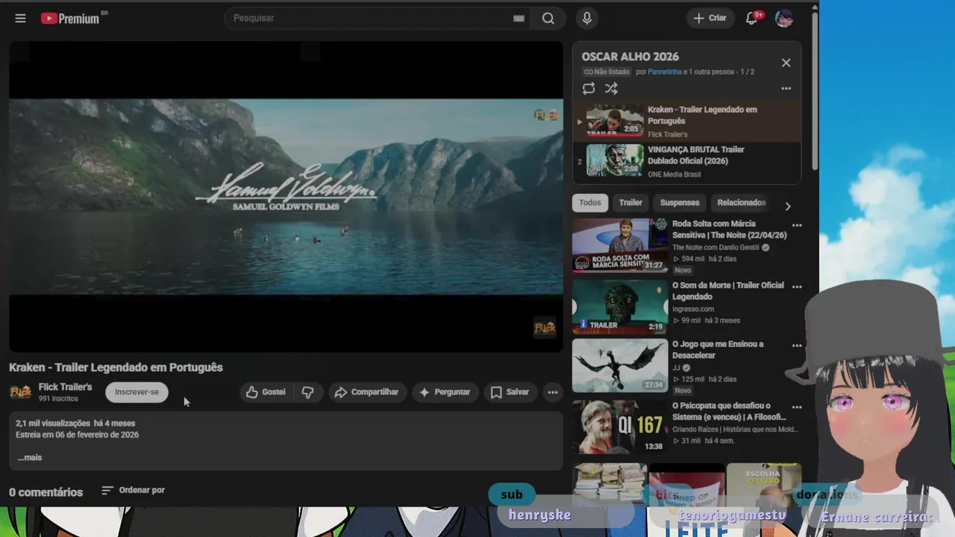
Task: Open Flick Trailer's channel avatar
Action: 20,392
